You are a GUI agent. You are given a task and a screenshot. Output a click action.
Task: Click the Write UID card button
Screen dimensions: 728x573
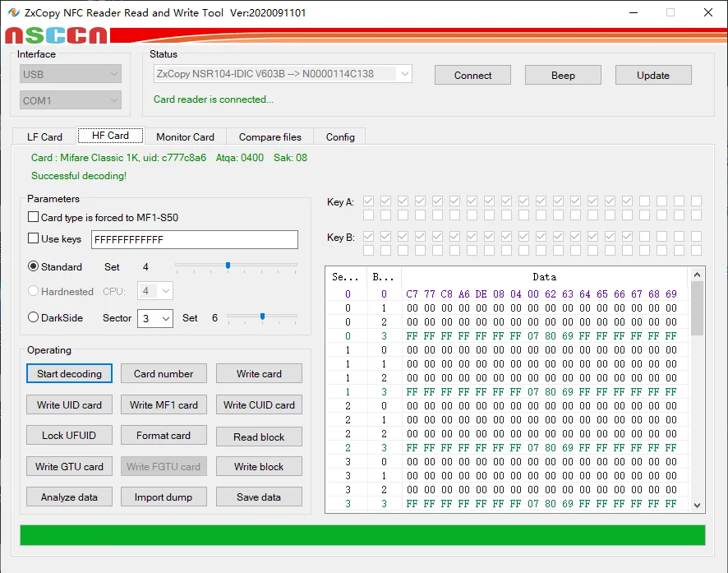point(69,405)
